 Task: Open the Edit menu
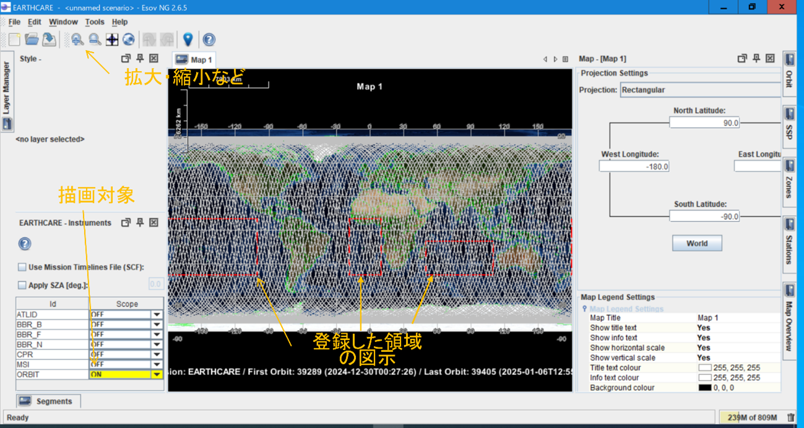pos(35,22)
